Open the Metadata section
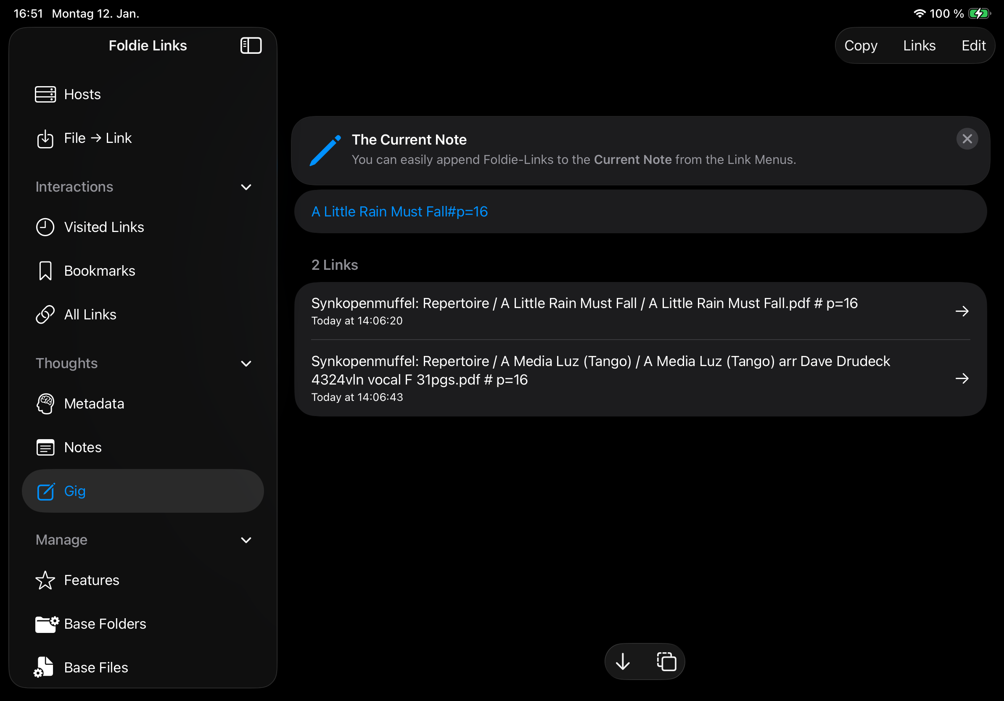Viewport: 1004px width, 701px height. tap(94, 404)
